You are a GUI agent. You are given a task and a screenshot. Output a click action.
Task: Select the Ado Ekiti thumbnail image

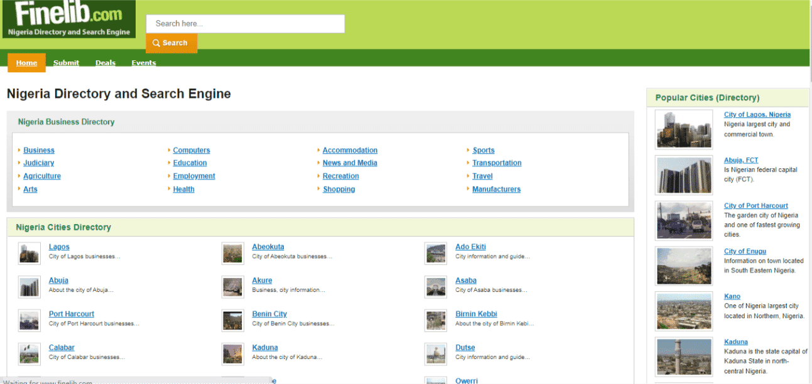click(436, 253)
